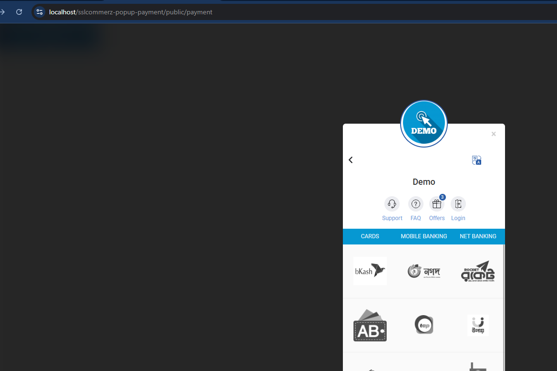Select Nagad payment option

point(424,271)
